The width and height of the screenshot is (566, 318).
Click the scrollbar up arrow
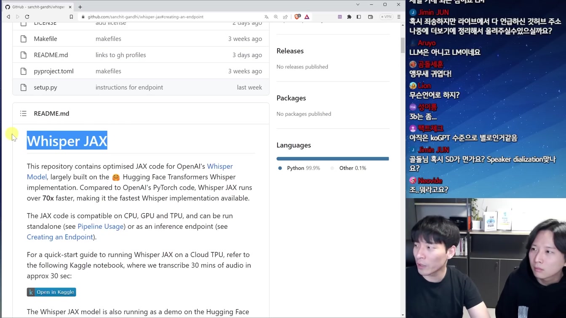coord(403,25)
